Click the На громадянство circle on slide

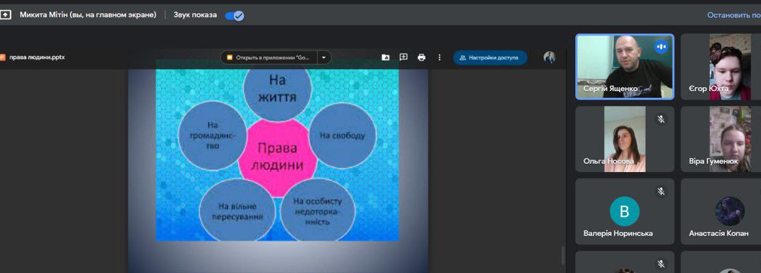pos(213,136)
